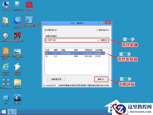
Task: Click the 25 GB capacity cell
Action: pos(98,53)
